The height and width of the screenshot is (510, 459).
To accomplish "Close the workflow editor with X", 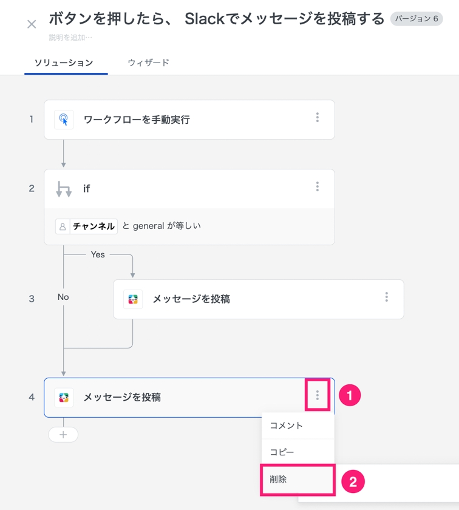I will click(x=32, y=24).
